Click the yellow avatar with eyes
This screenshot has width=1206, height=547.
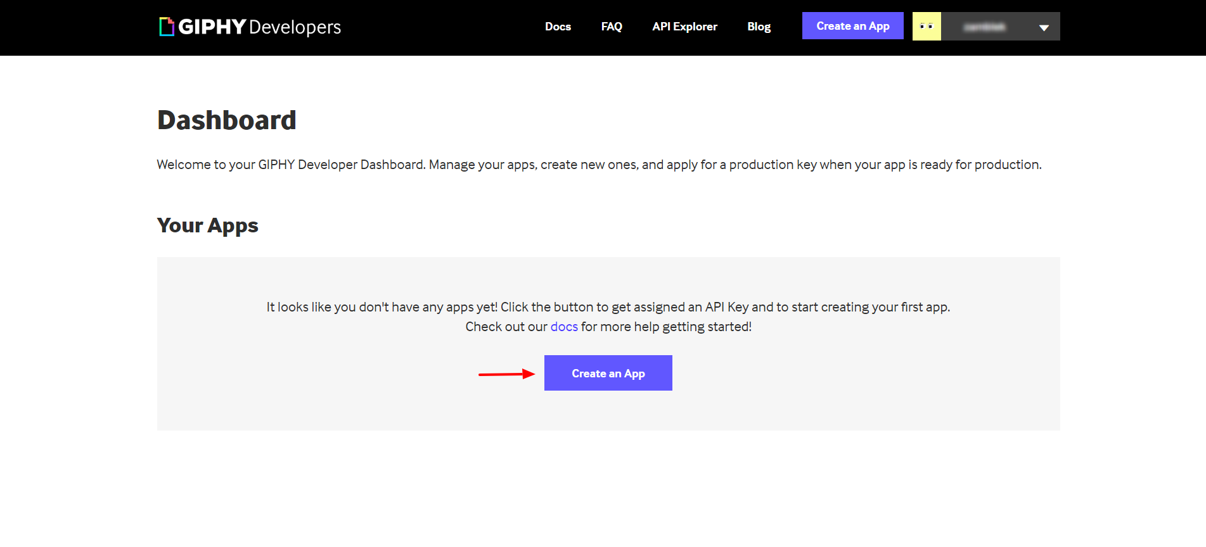pyautogui.click(x=927, y=27)
